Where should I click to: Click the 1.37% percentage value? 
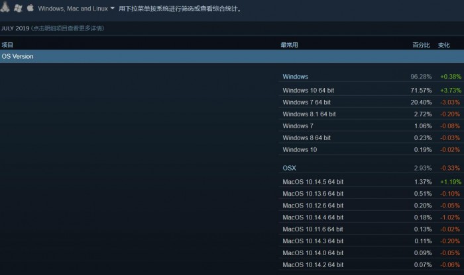pyautogui.click(x=423, y=182)
